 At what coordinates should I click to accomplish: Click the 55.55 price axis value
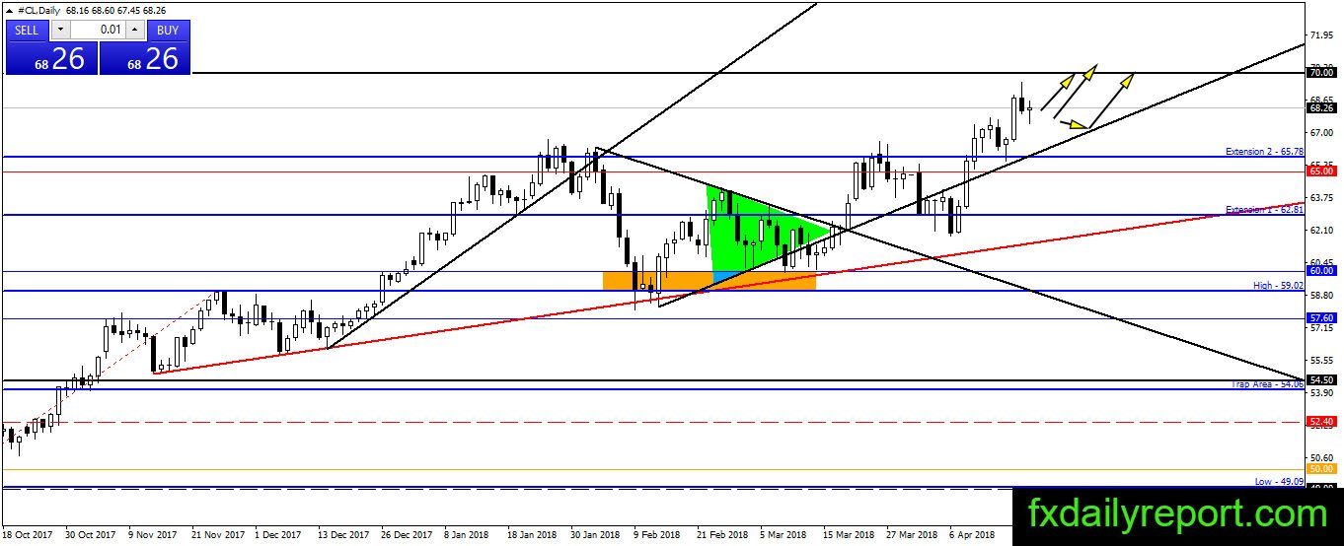(x=1321, y=361)
